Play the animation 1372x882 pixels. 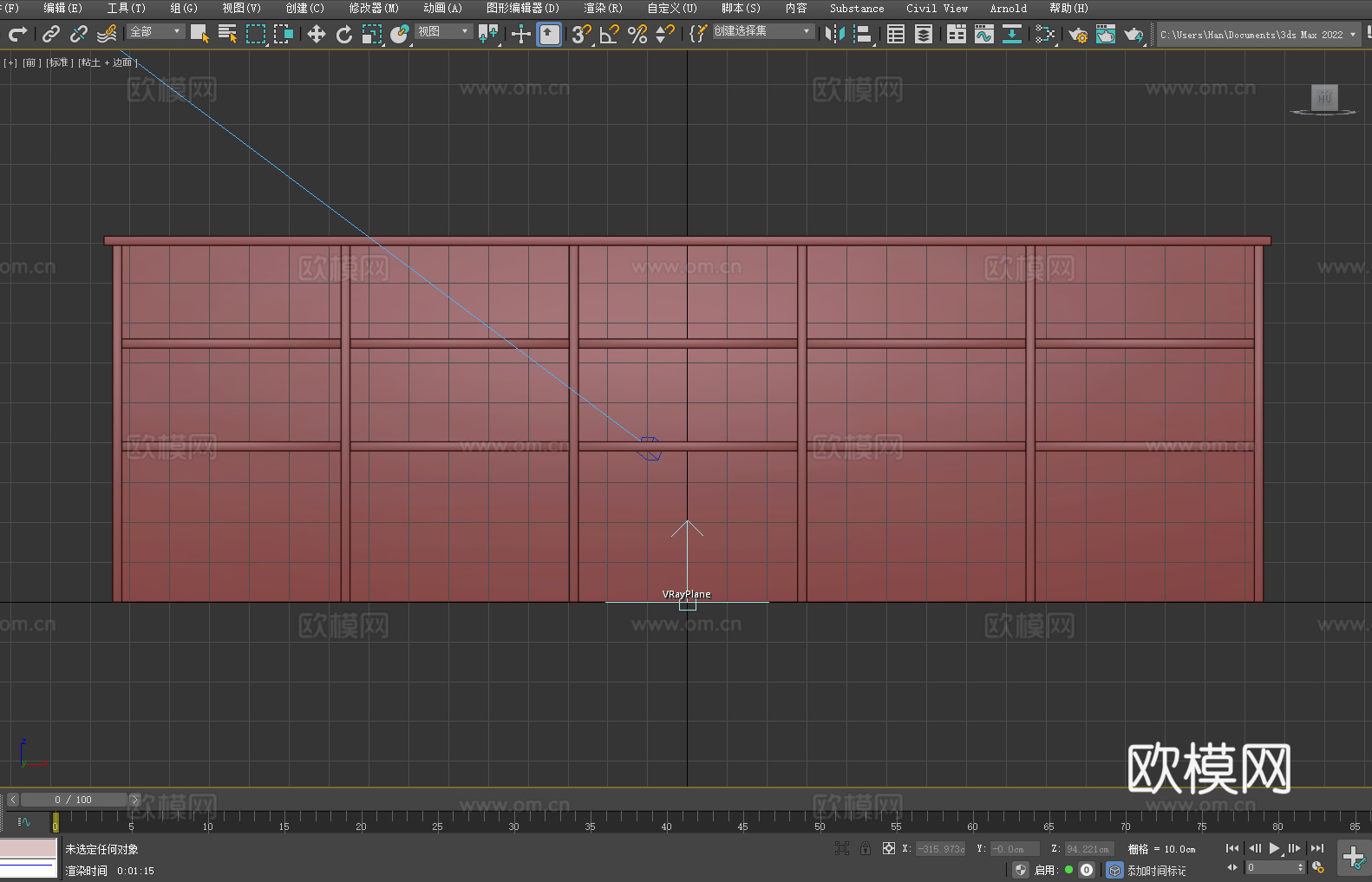tap(1274, 848)
